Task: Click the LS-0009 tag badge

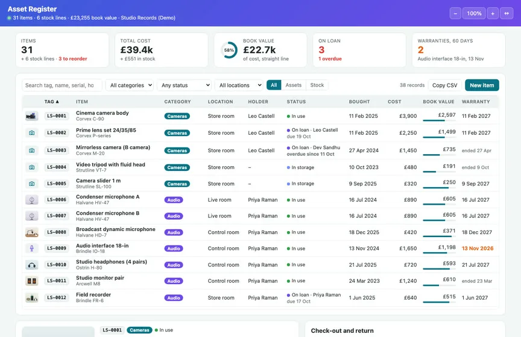Action: coord(57,248)
